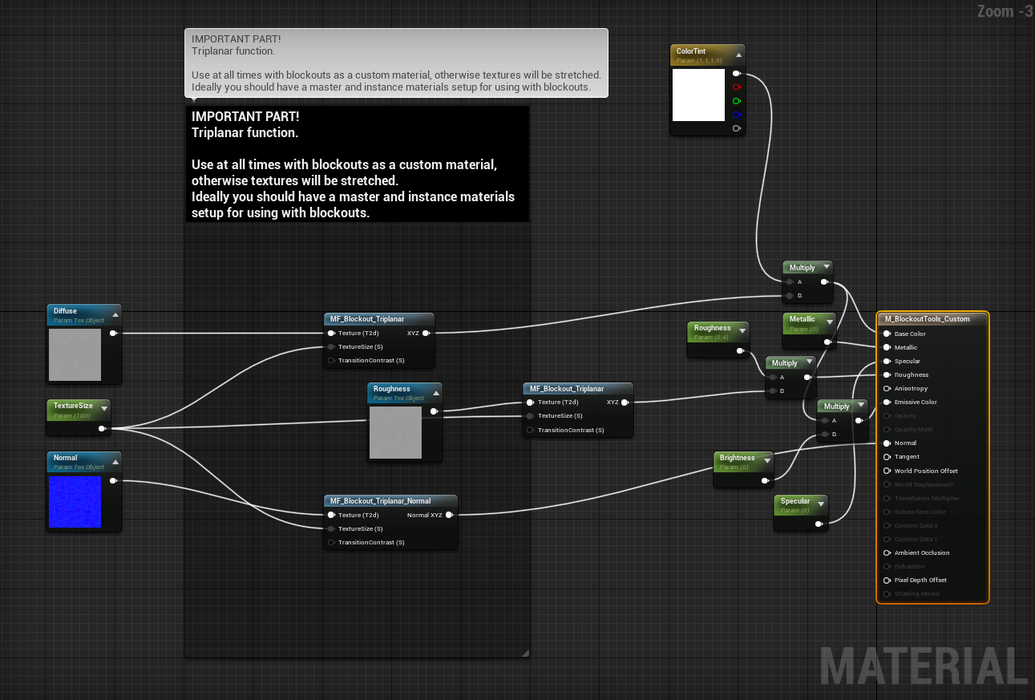
Task: Expand the Brightness node with its arrow
Action: point(767,460)
